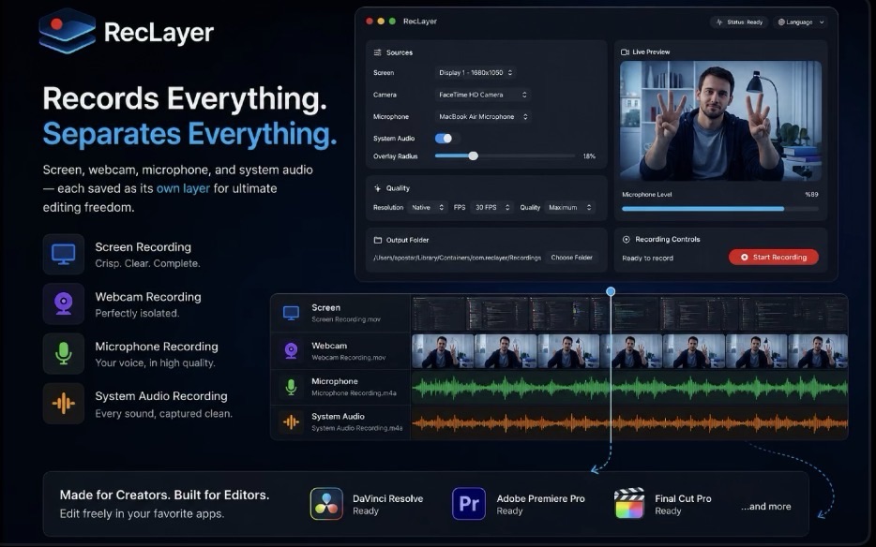
Task: Click the Choose Folder button
Action: coord(571,258)
